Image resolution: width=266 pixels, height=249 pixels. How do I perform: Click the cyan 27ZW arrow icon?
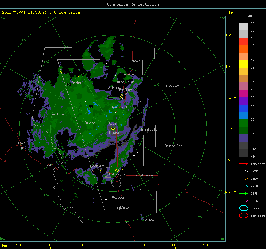coord(244,186)
